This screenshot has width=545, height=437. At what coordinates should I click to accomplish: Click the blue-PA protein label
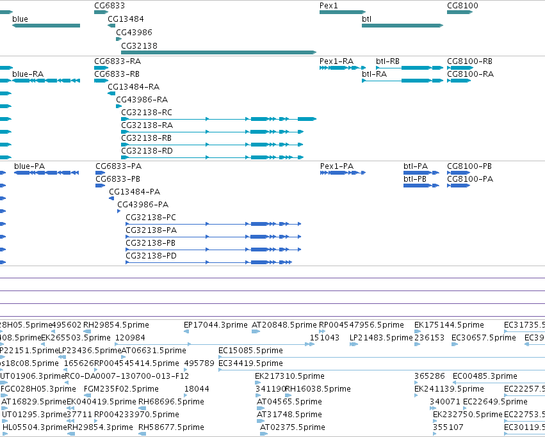[29, 166]
